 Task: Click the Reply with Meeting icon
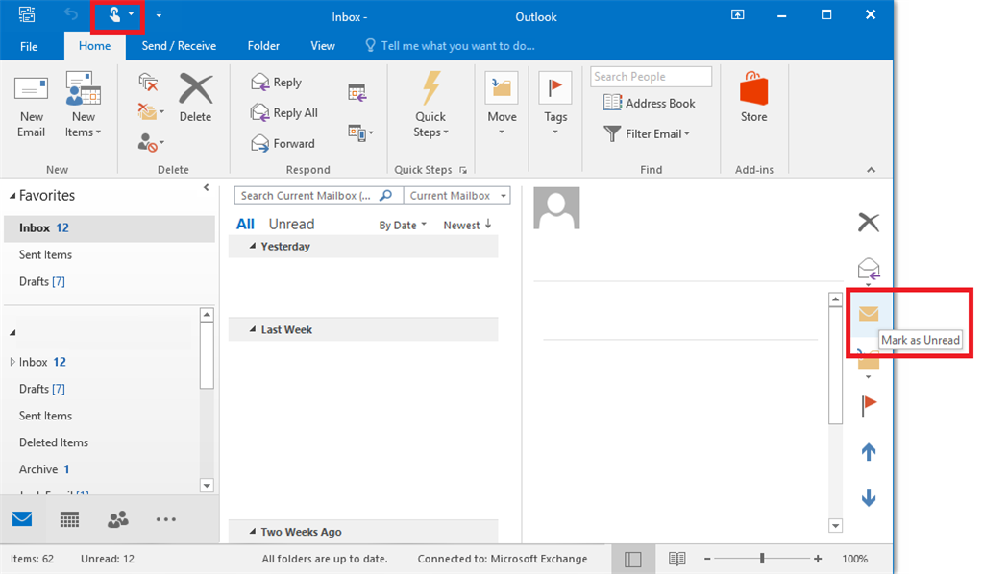(357, 93)
